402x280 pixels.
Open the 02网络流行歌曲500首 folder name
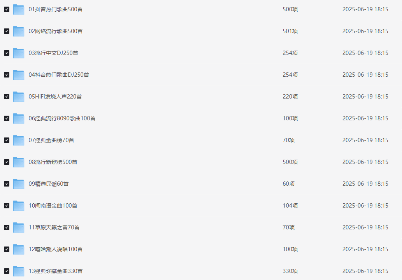click(x=56, y=31)
